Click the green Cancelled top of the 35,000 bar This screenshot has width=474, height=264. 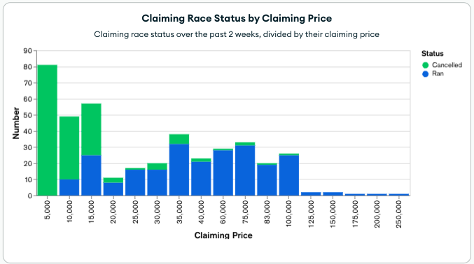tap(179, 139)
